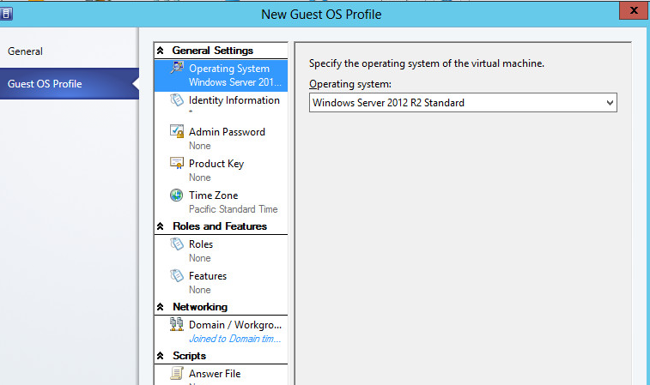The height and width of the screenshot is (385, 650).
Task: Select Roles setting
Action: click(221, 251)
